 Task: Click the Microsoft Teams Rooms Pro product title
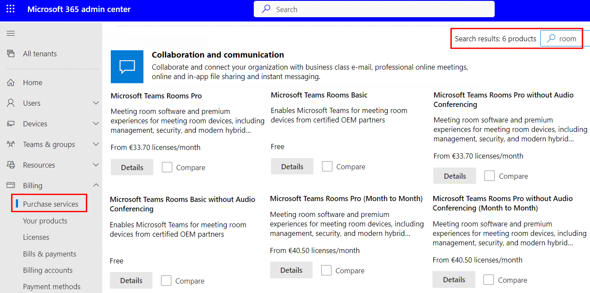[156, 96]
